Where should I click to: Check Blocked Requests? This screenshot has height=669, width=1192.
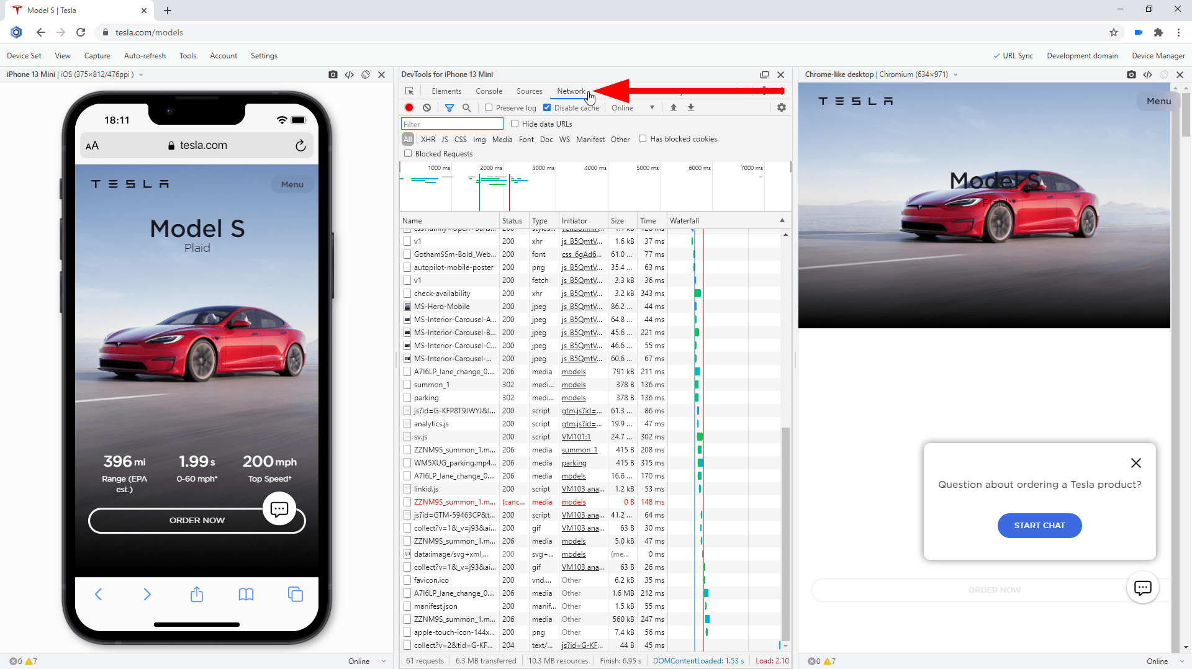(x=408, y=153)
